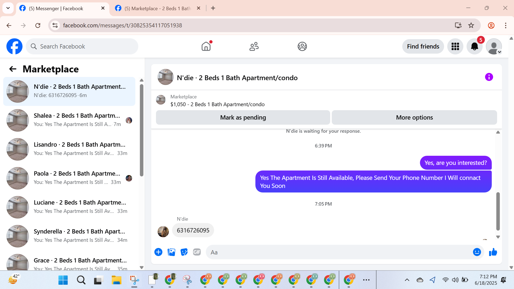Open the Friends icon in top navigation
The height and width of the screenshot is (289, 514).
(x=254, y=46)
